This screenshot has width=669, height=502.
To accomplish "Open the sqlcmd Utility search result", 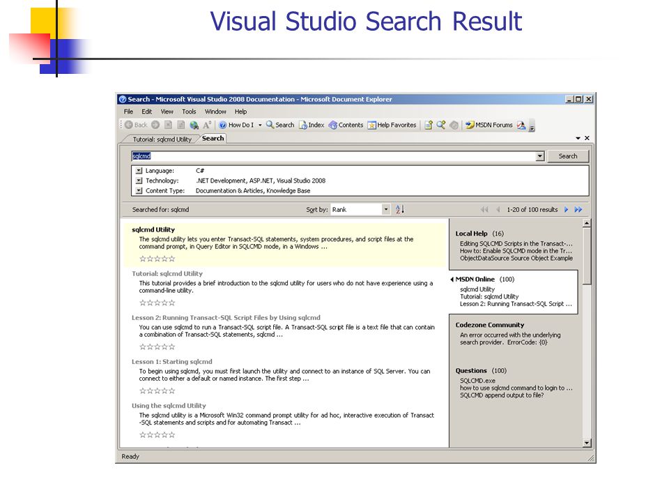I will (153, 229).
